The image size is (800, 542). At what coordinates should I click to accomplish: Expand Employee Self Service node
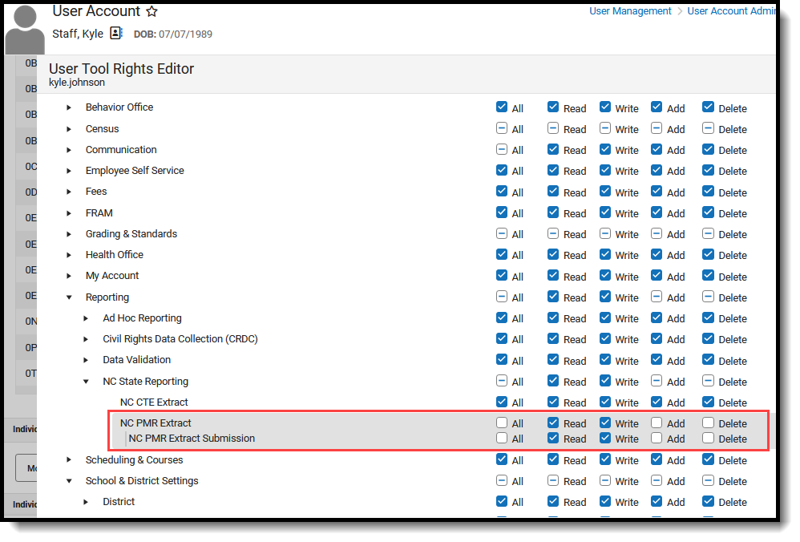click(69, 171)
